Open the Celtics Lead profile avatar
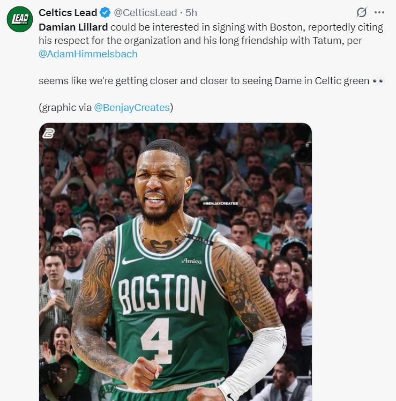Image resolution: width=396 pixels, height=401 pixels. pyautogui.click(x=19, y=19)
